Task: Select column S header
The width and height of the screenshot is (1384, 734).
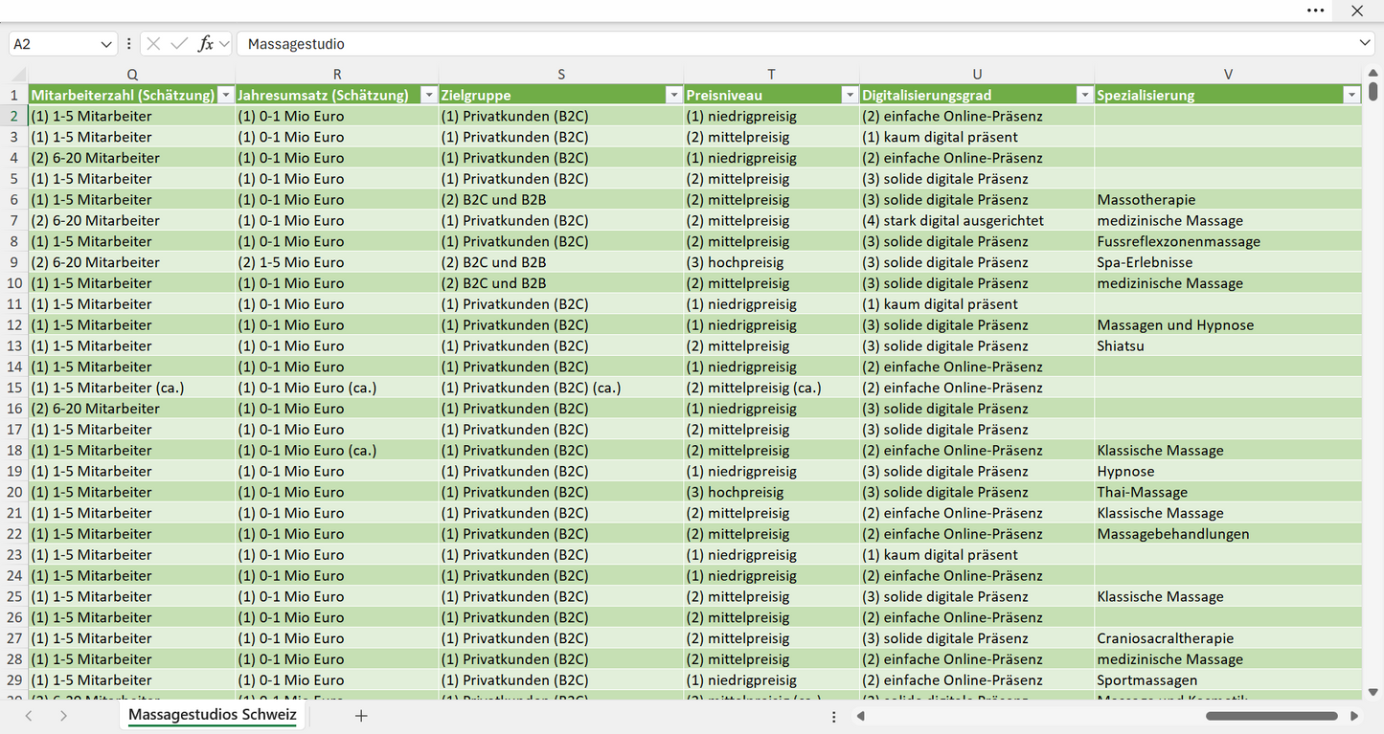Action: [561, 75]
